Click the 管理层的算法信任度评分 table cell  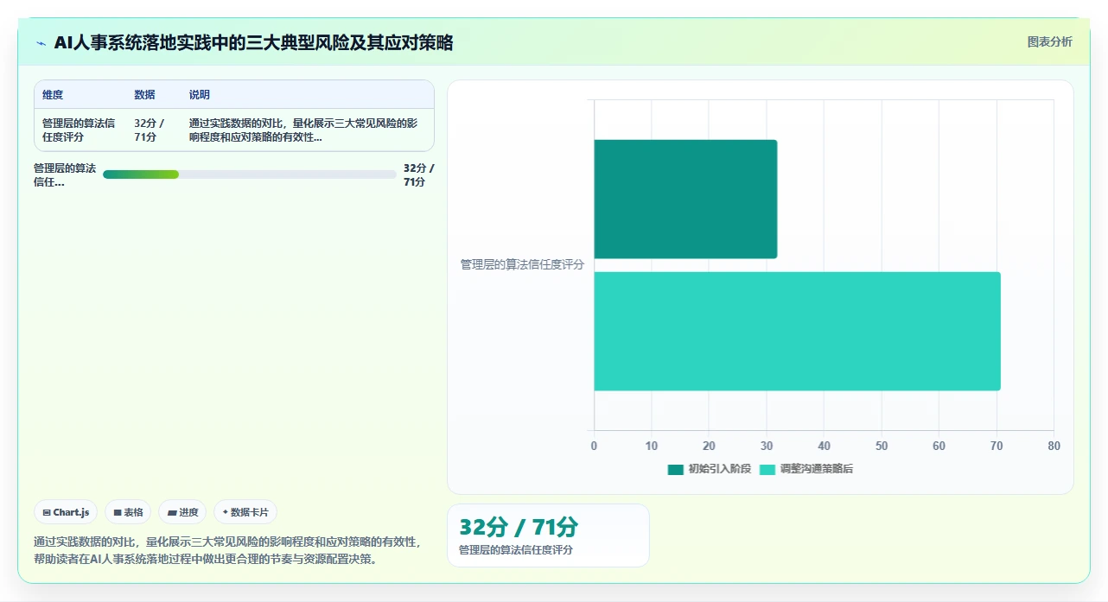click(x=79, y=130)
